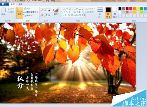Choose the Diamond shape

(x=66, y=12)
